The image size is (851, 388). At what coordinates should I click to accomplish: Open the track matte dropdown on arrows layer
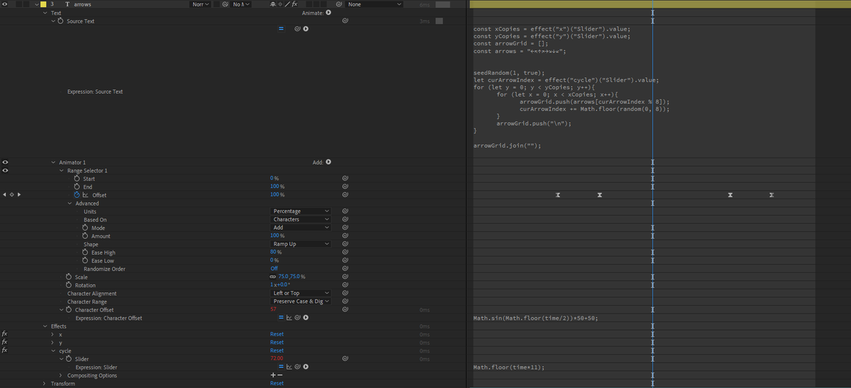pos(241,4)
